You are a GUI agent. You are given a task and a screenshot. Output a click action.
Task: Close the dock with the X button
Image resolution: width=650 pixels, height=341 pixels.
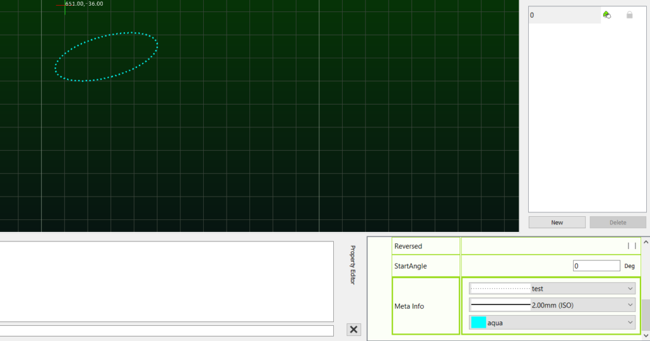pyautogui.click(x=354, y=330)
